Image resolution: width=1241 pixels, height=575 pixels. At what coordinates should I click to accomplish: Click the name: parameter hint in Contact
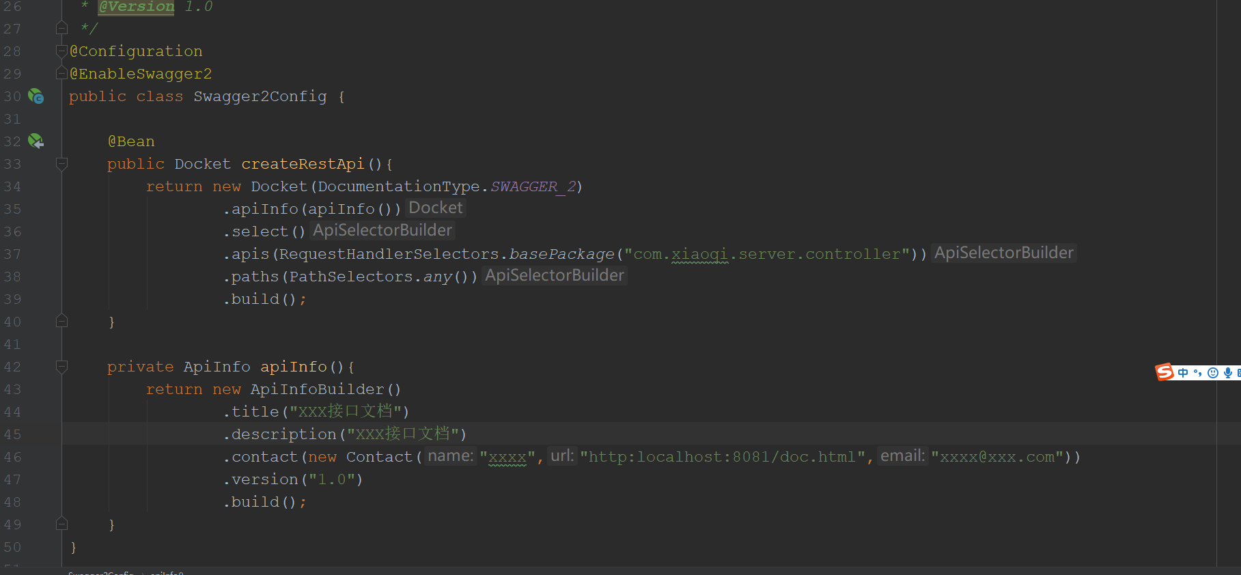click(x=450, y=455)
